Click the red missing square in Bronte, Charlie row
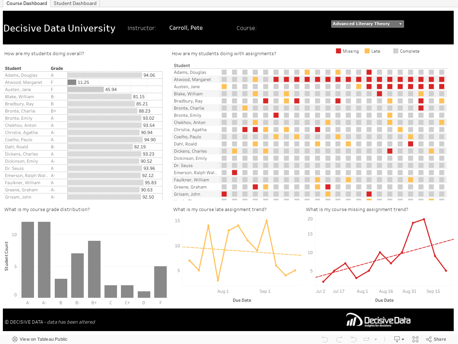The height and width of the screenshot is (344, 458). coord(421,108)
